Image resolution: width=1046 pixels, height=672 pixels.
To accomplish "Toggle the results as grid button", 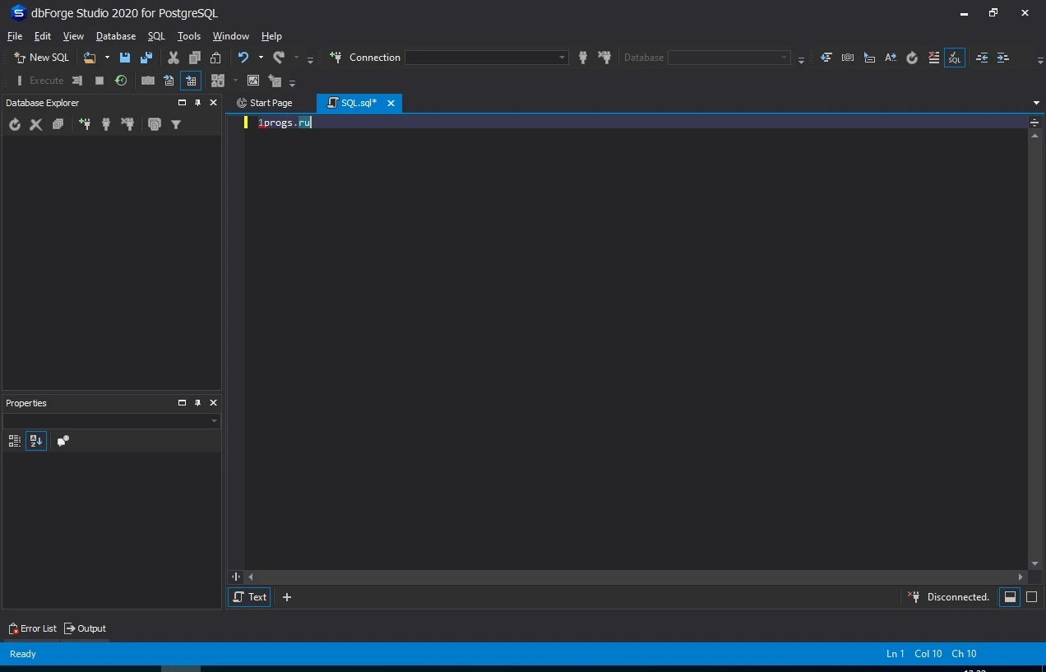I will (191, 81).
